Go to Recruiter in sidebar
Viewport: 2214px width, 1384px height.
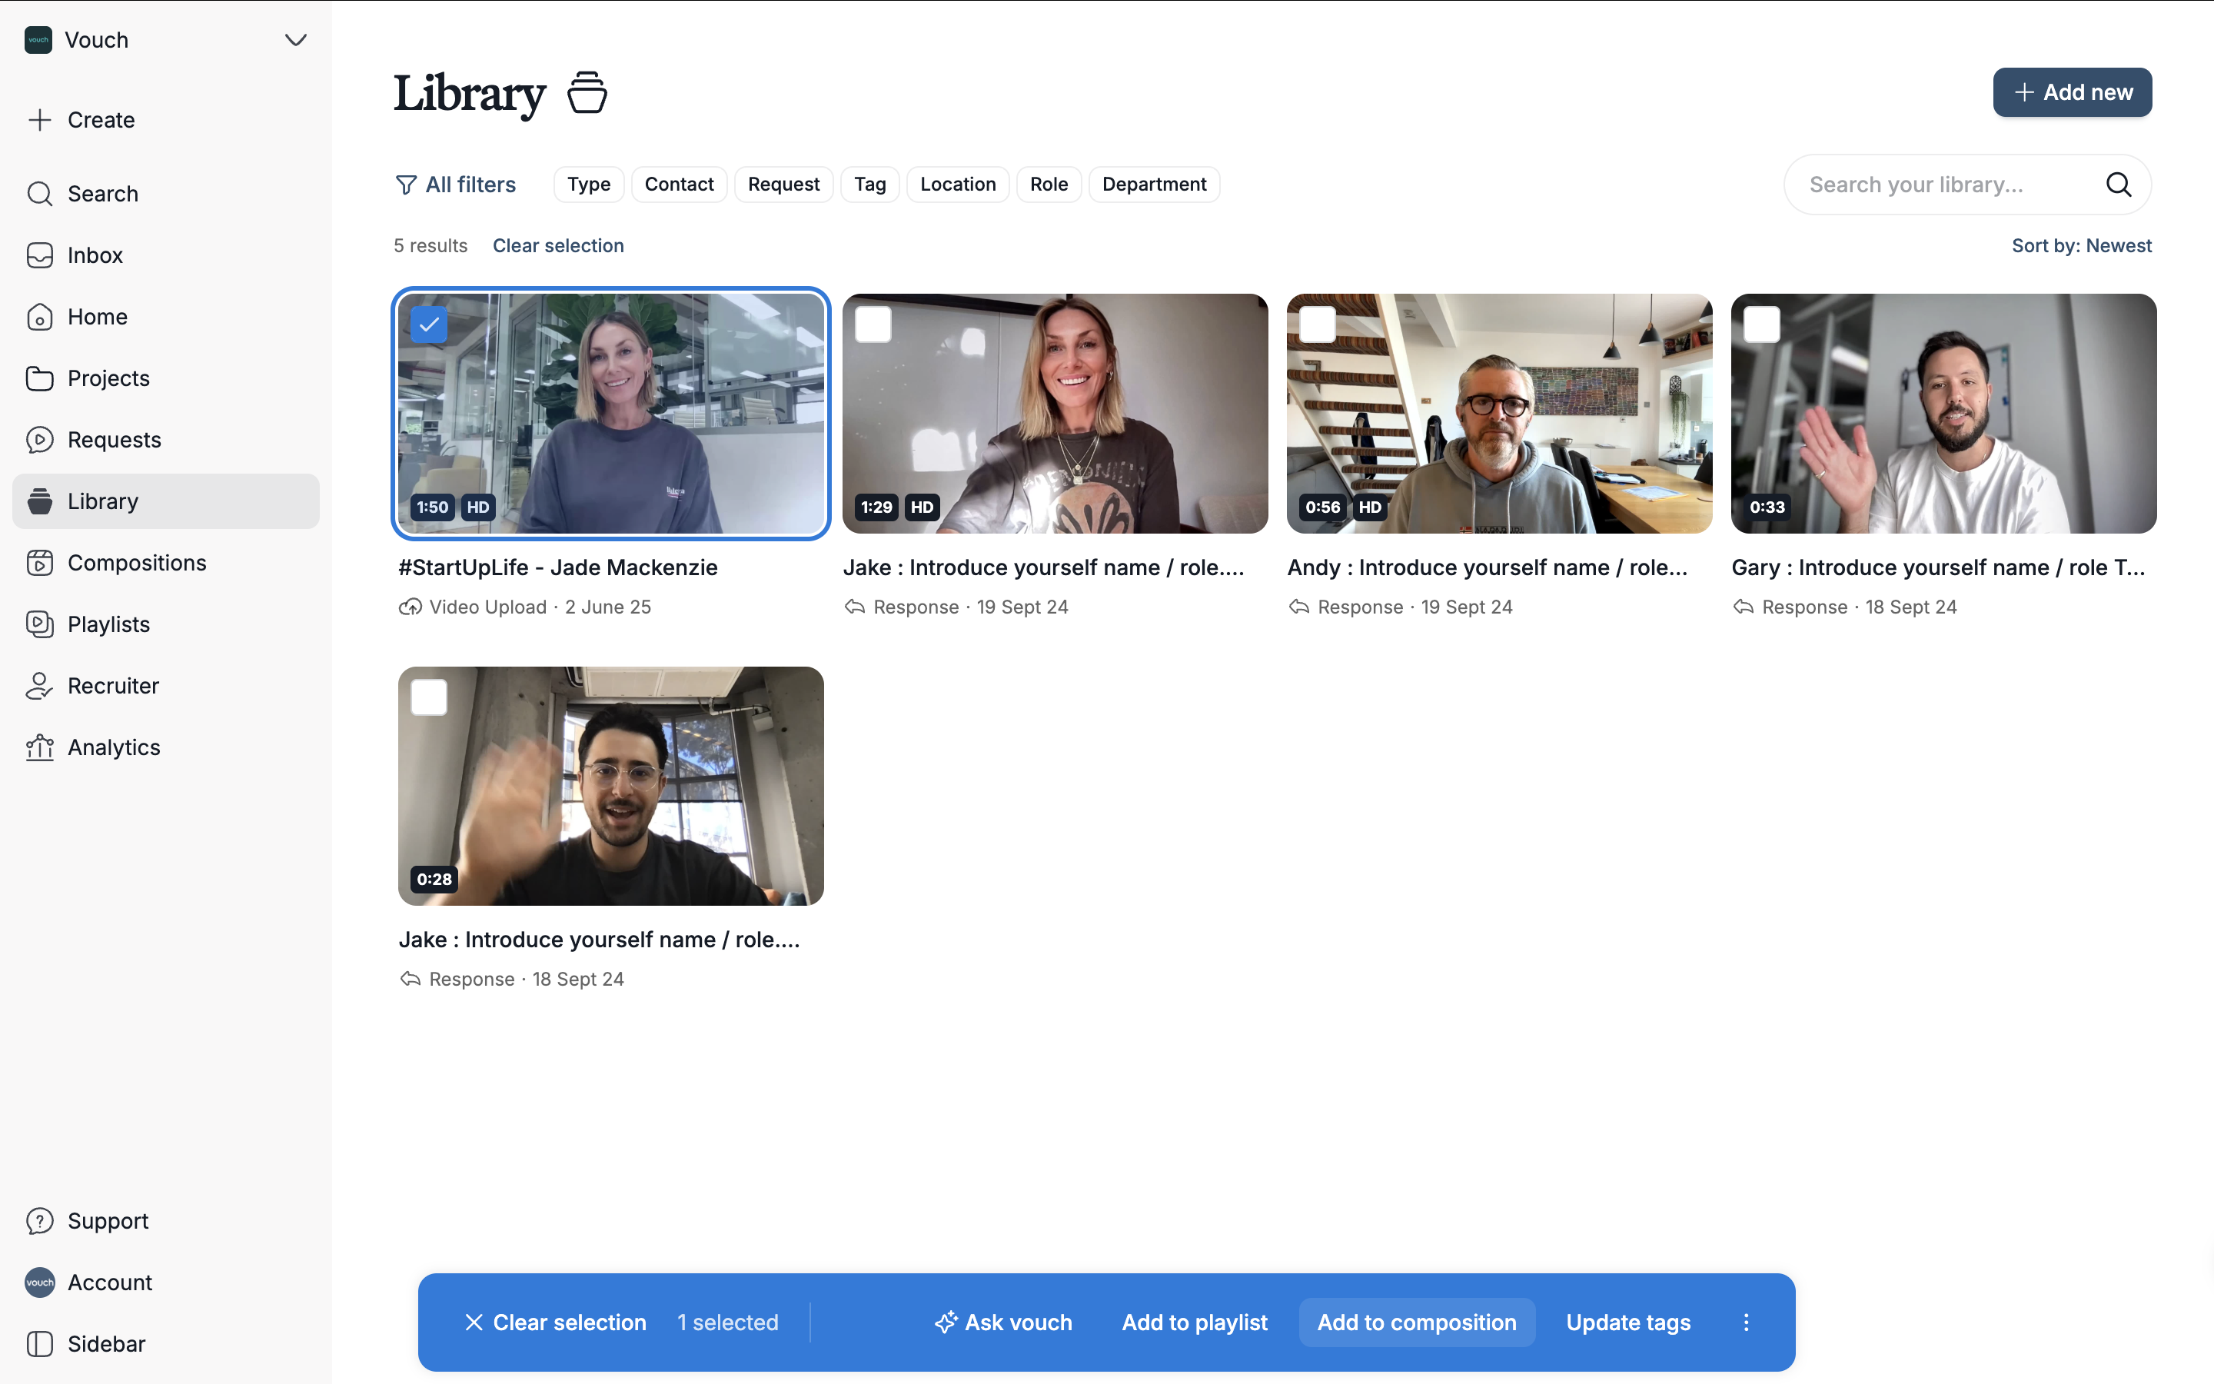coord(112,686)
